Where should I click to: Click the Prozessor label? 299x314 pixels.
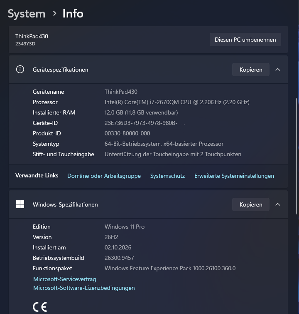click(x=45, y=102)
